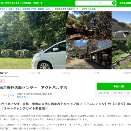131x131 pixels.
Task: Switch to the 写真 tab
Action: pos(97,73)
